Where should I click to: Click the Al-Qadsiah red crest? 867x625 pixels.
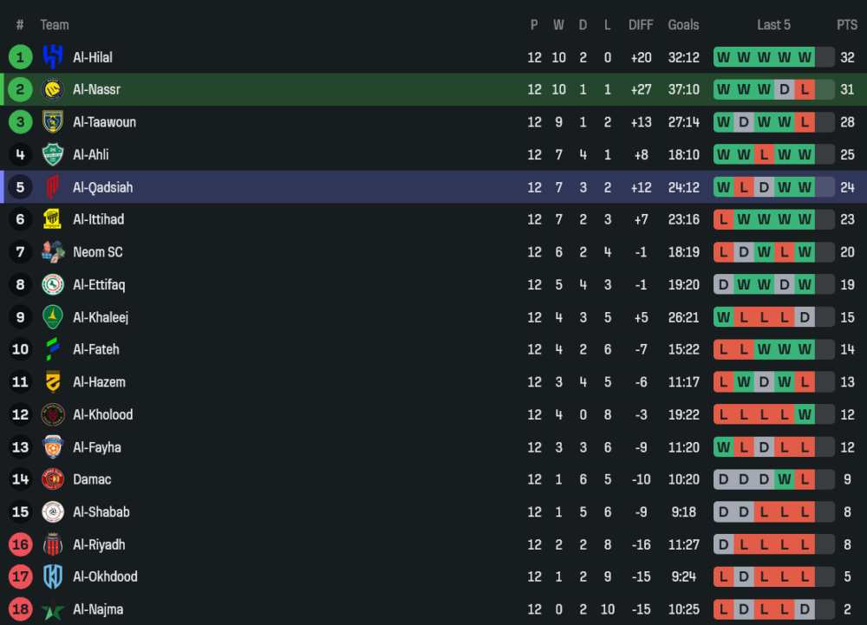53,187
